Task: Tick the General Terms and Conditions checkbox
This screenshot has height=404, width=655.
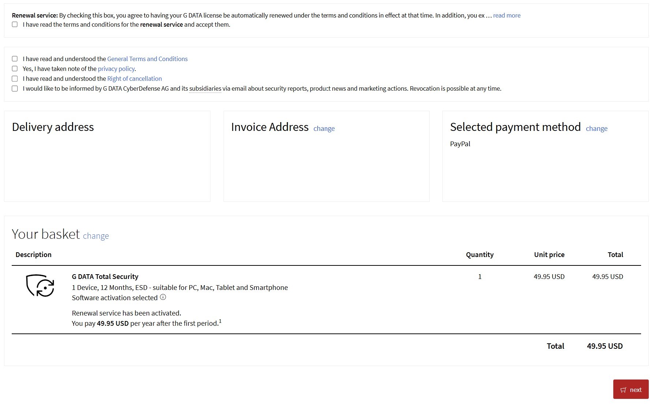Action: [x=15, y=59]
